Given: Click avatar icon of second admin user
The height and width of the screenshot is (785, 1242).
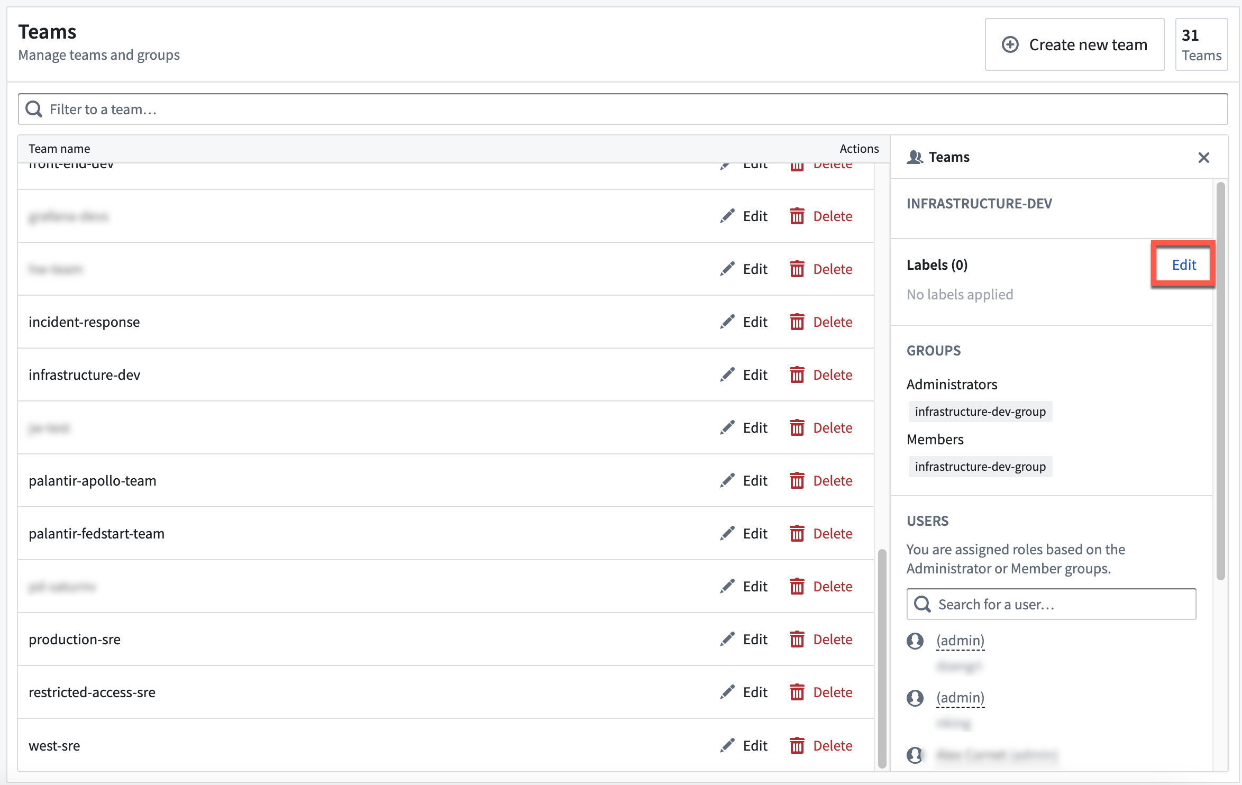Looking at the screenshot, I should coord(915,698).
